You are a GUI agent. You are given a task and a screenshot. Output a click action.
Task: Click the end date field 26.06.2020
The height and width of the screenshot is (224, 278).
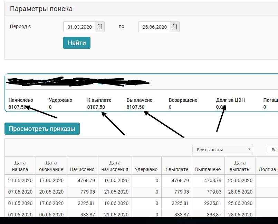[154, 27]
